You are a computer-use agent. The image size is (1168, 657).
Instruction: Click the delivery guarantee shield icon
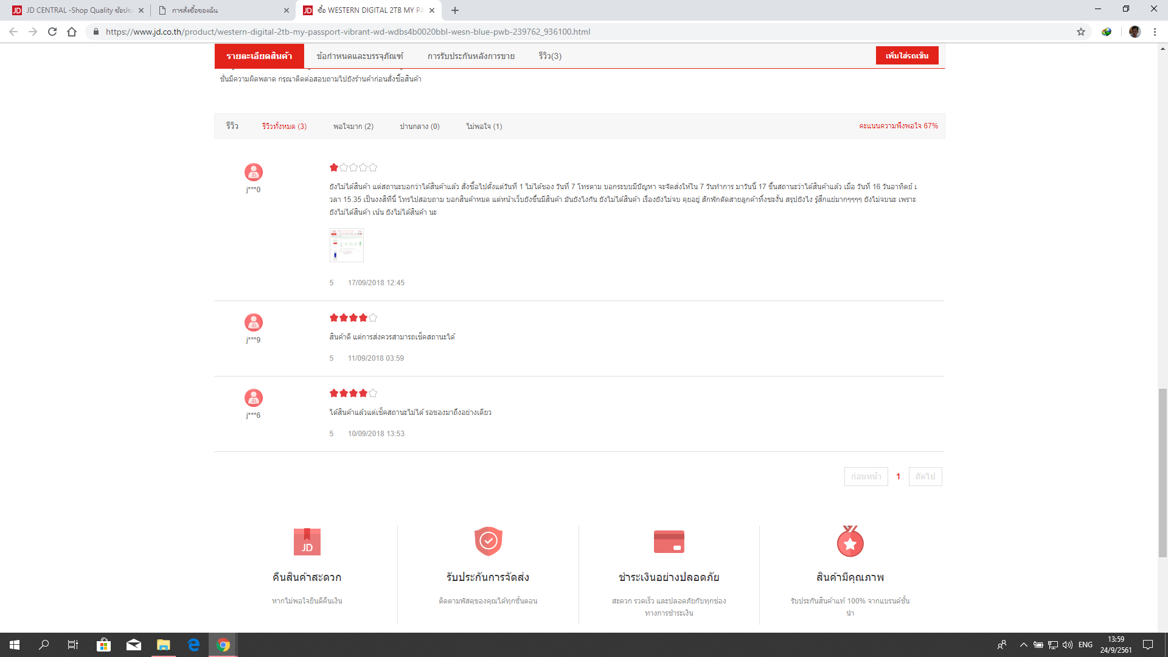pyautogui.click(x=488, y=541)
